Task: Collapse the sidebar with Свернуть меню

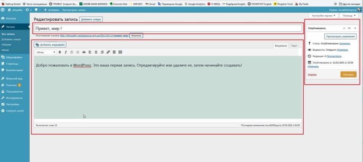Action: pos(15,111)
